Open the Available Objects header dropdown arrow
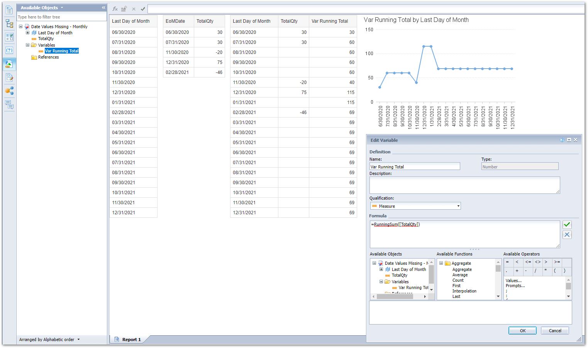Viewport: 588px width, 348px height. tap(62, 8)
